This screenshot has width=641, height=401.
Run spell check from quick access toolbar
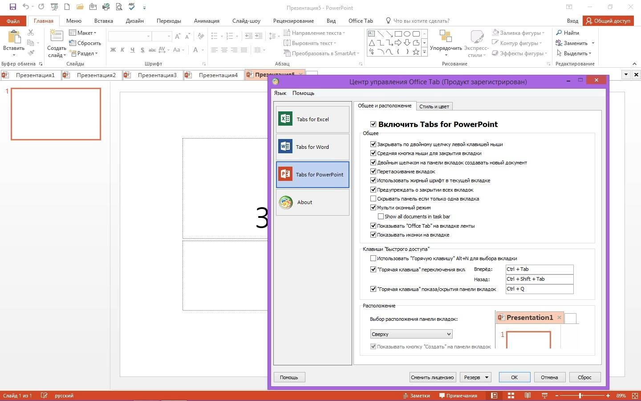pyautogui.click(x=132, y=7)
